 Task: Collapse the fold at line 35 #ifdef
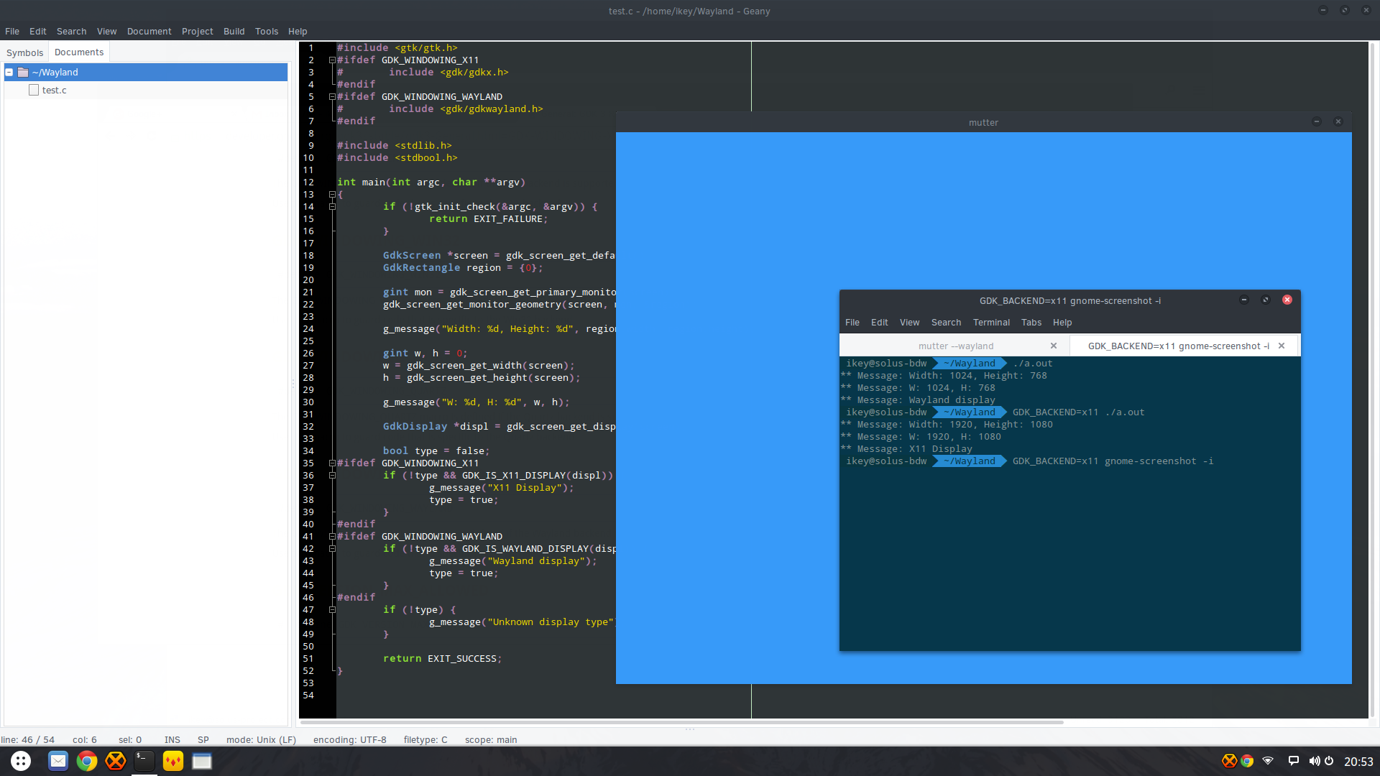pyautogui.click(x=332, y=463)
